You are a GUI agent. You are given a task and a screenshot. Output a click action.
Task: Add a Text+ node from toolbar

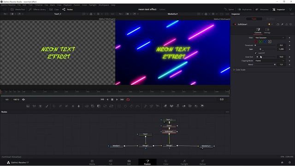40,106
